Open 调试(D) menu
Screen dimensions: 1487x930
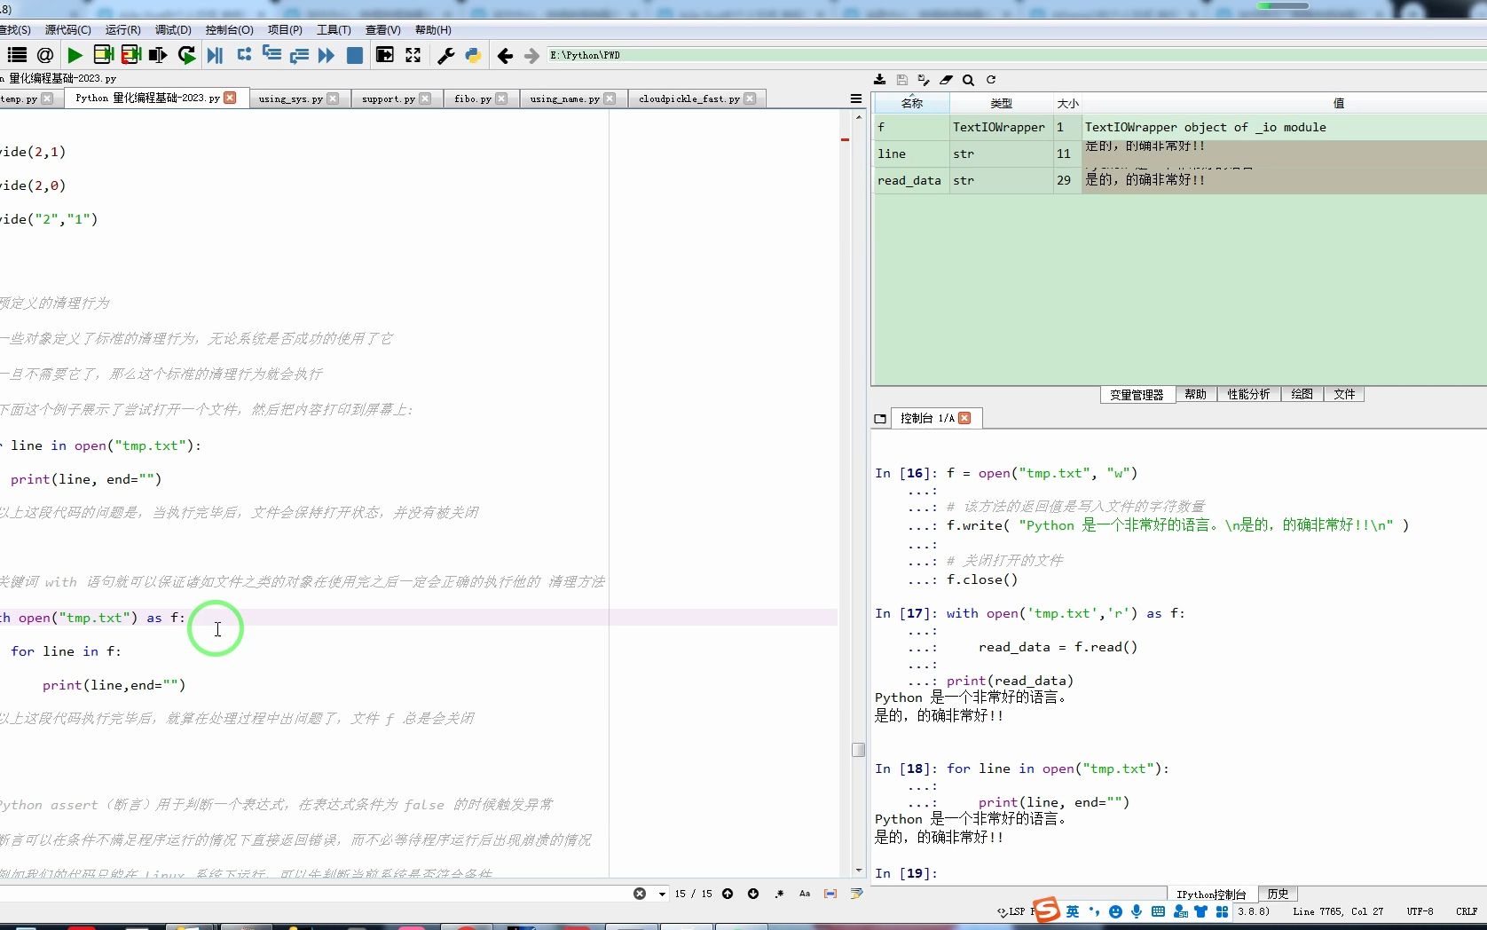coord(173,29)
